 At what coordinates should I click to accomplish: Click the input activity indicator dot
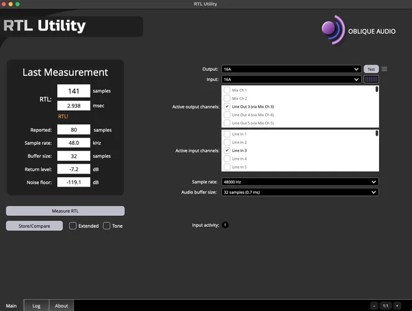[x=225, y=225]
